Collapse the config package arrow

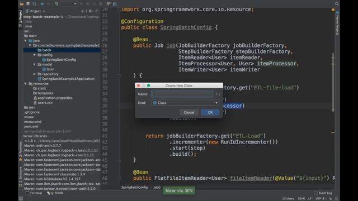tap(35, 55)
